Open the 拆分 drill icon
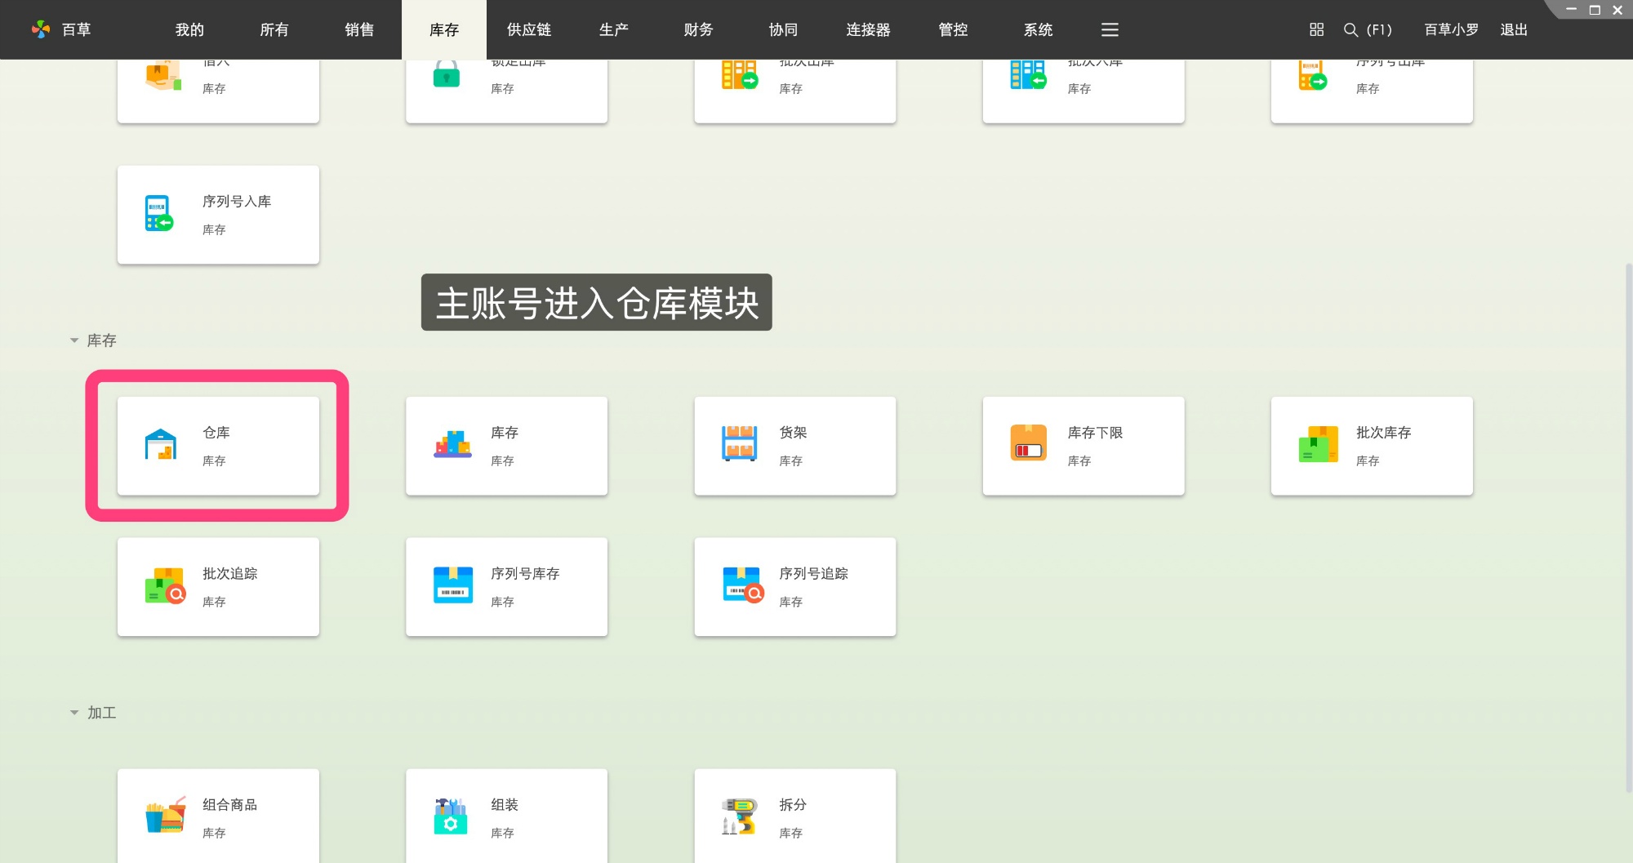1633x863 pixels. pyautogui.click(x=740, y=816)
